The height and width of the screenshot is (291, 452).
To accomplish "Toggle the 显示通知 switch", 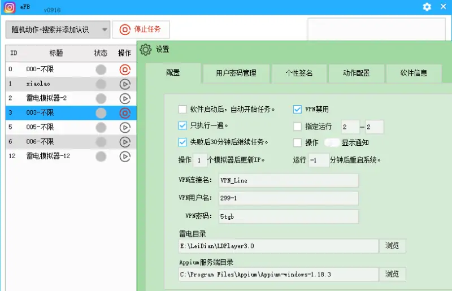I will [x=332, y=143].
